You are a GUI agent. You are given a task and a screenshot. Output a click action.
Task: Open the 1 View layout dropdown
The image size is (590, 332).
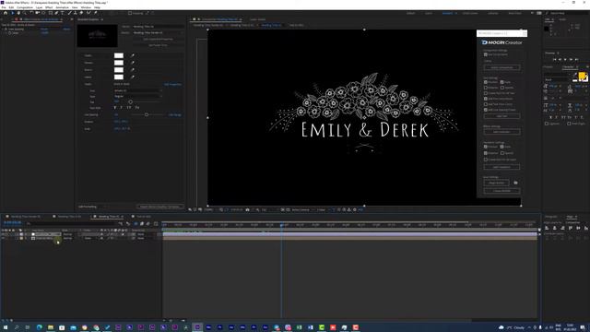323,209
